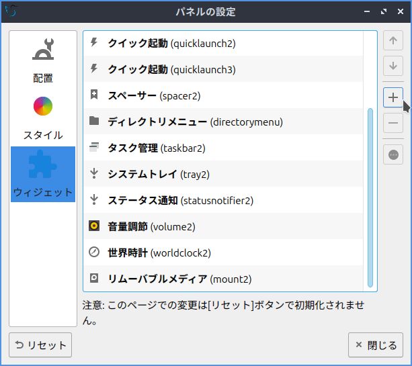Click the down arrow icon beside tray2
This screenshot has width=412, height=366.
(94, 173)
